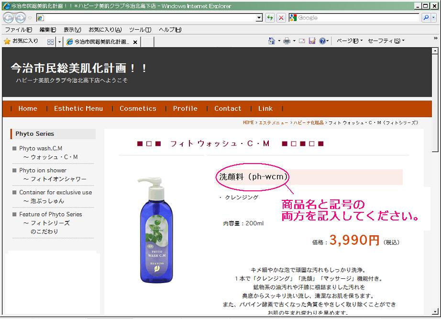This screenshot has width=441, height=319.
Task: Open the Cosmetics navigation link
Action: pos(138,109)
